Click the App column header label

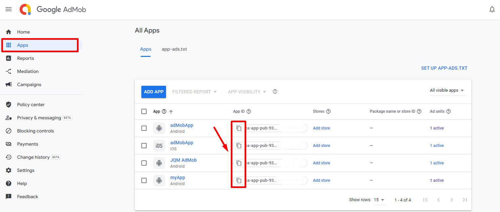pos(156,111)
